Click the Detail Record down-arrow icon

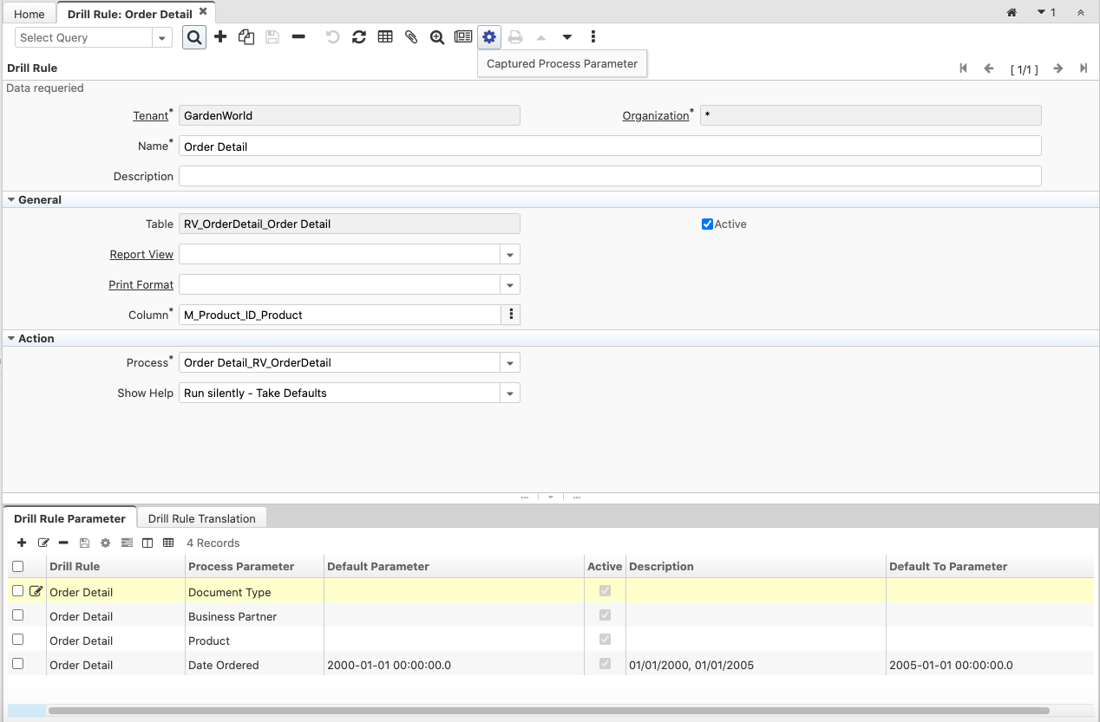567,37
